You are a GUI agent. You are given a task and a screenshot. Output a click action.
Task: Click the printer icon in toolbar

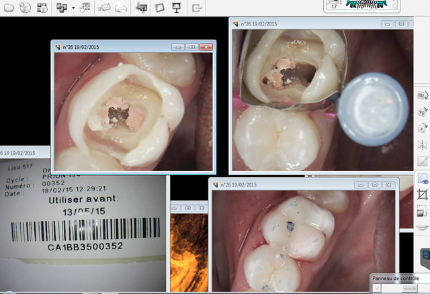click(x=122, y=8)
